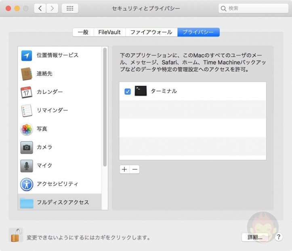This screenshot has height=251, width=292.
Task: Open the Calendar privacy category icon
Action: [27, 92]
